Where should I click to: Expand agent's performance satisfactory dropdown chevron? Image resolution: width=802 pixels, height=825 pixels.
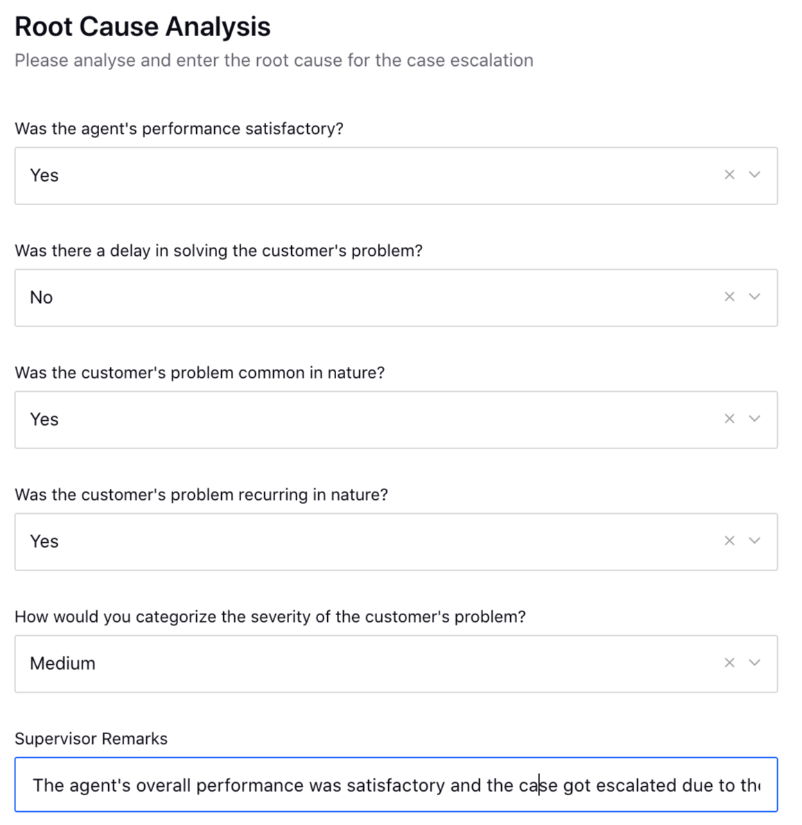click(x=755, y=175)
